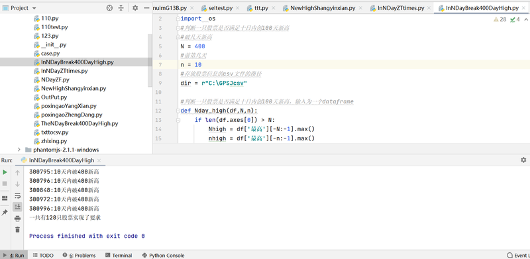This screenshot has height=259, width=530.
Task: Close the ttt.py tab
Action: click(x=273, y=8)
